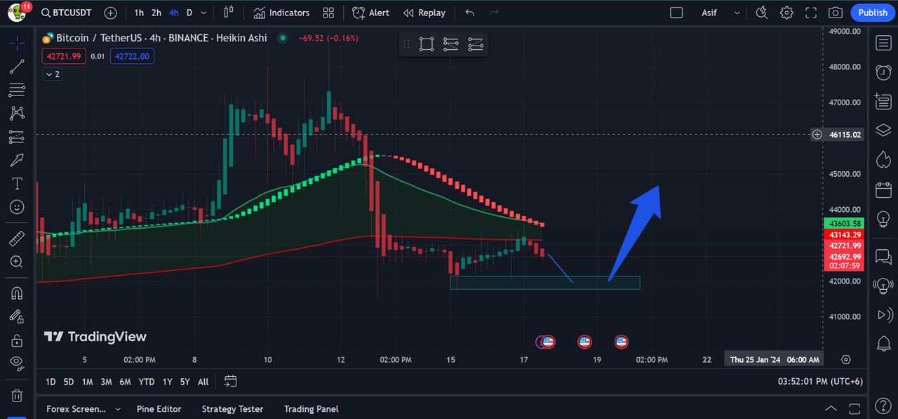Remove drawings using trash icon
Viewport: 898px width, 419px height.
point(17,396)
